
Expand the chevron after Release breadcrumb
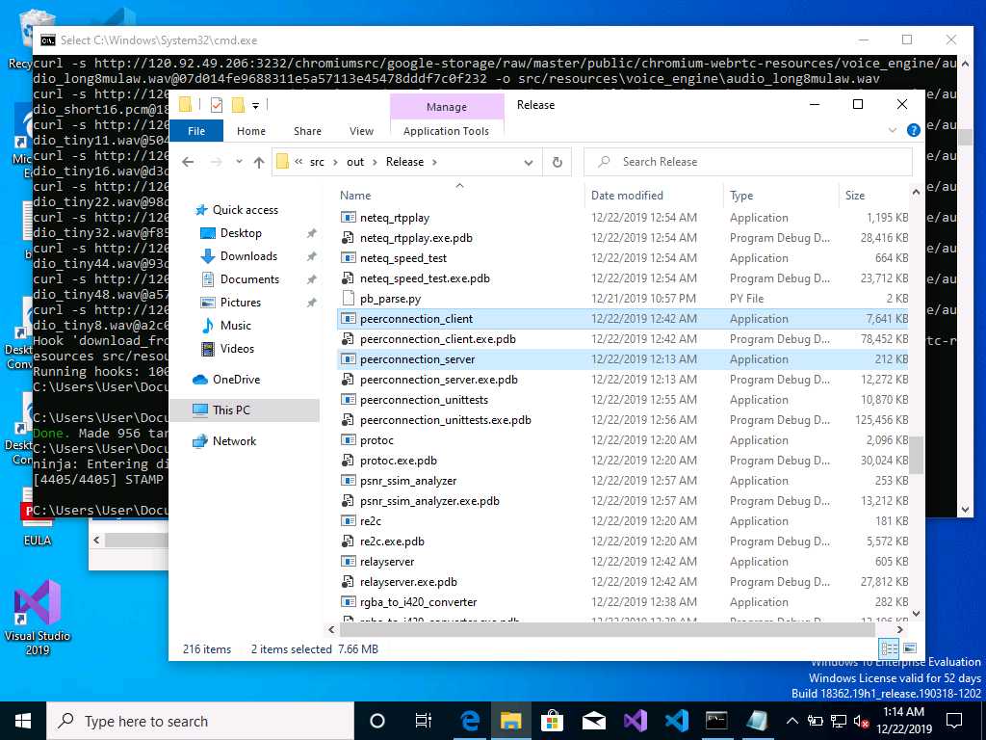[434, 162]
